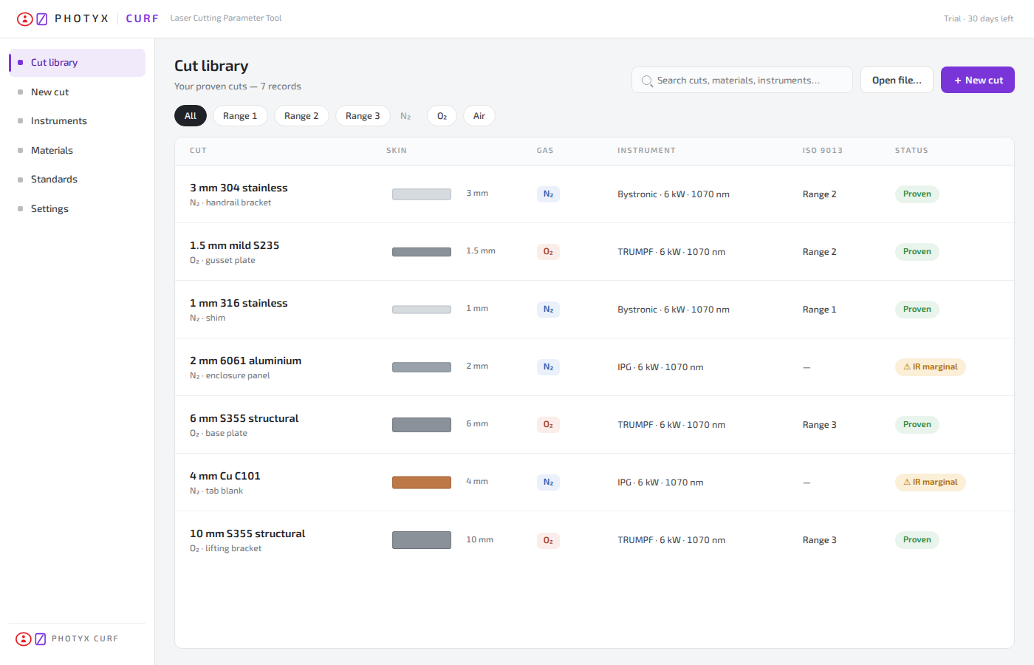Open the 6 mm S355 structural record

(595, 425)
